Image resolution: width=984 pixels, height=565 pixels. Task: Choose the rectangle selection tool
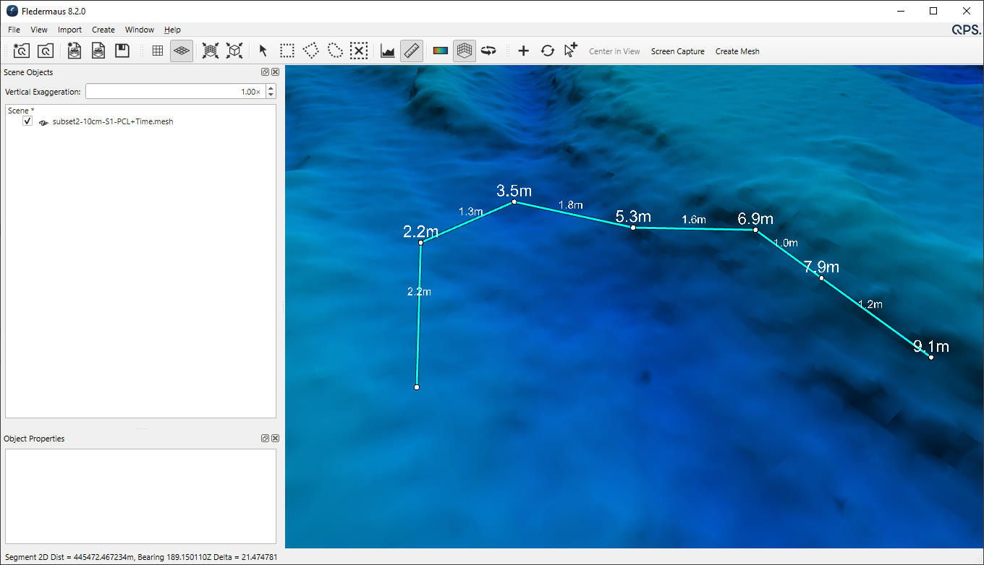[287, 51]
